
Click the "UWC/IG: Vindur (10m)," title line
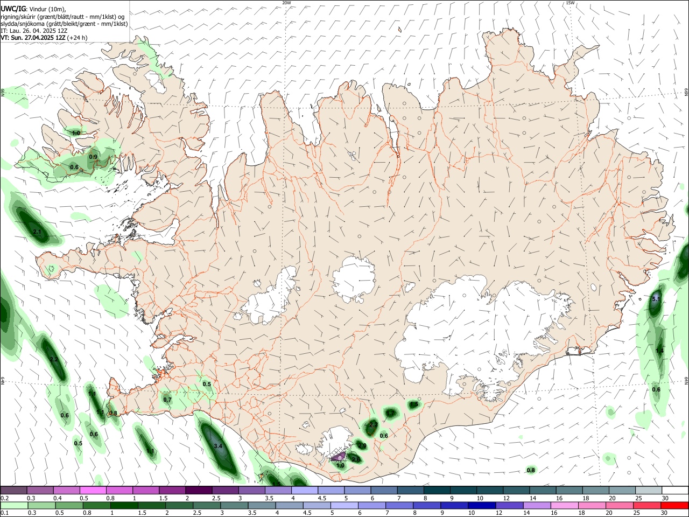coord(33,9)
